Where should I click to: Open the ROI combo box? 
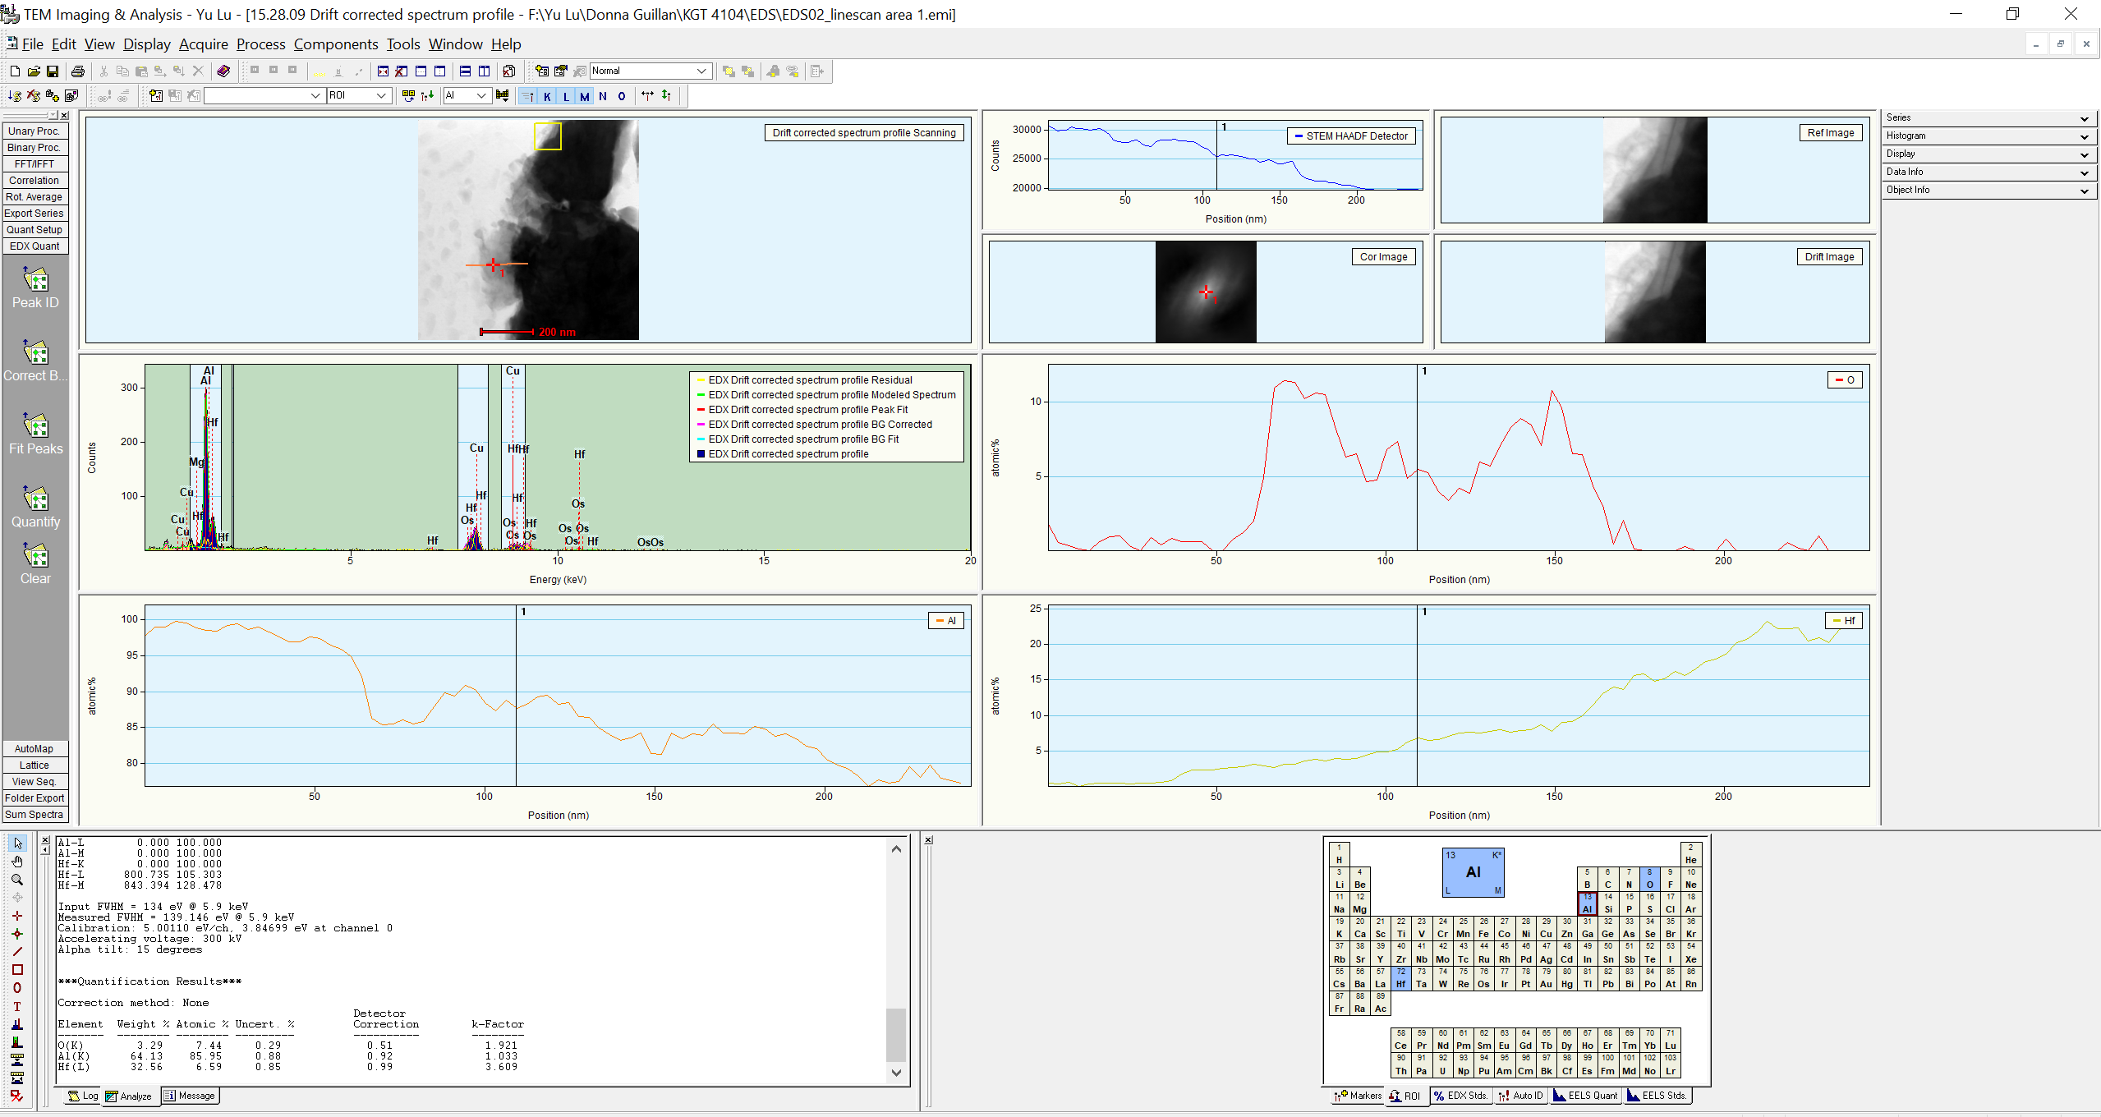pyautogui.click(x=381, y=96)
